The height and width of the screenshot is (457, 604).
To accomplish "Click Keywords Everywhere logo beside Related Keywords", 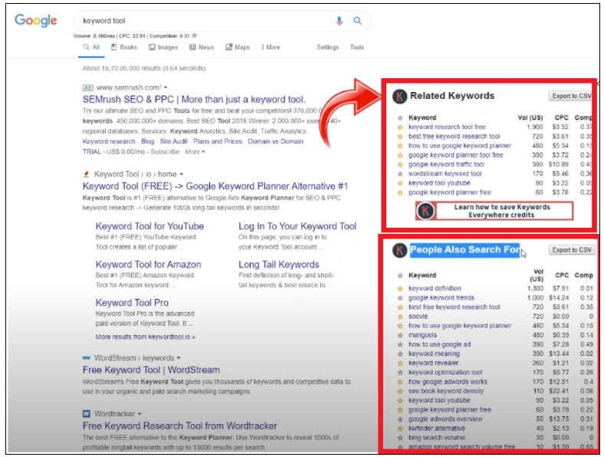I will click(399, 97).
